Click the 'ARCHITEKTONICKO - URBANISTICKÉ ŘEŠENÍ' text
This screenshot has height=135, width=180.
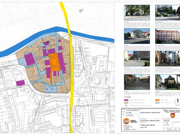click(150, 121)
